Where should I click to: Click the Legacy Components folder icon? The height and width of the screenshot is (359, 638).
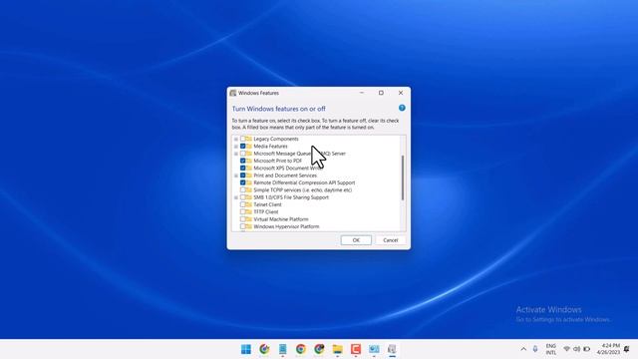pyautogui.click(x=248, y=139)
